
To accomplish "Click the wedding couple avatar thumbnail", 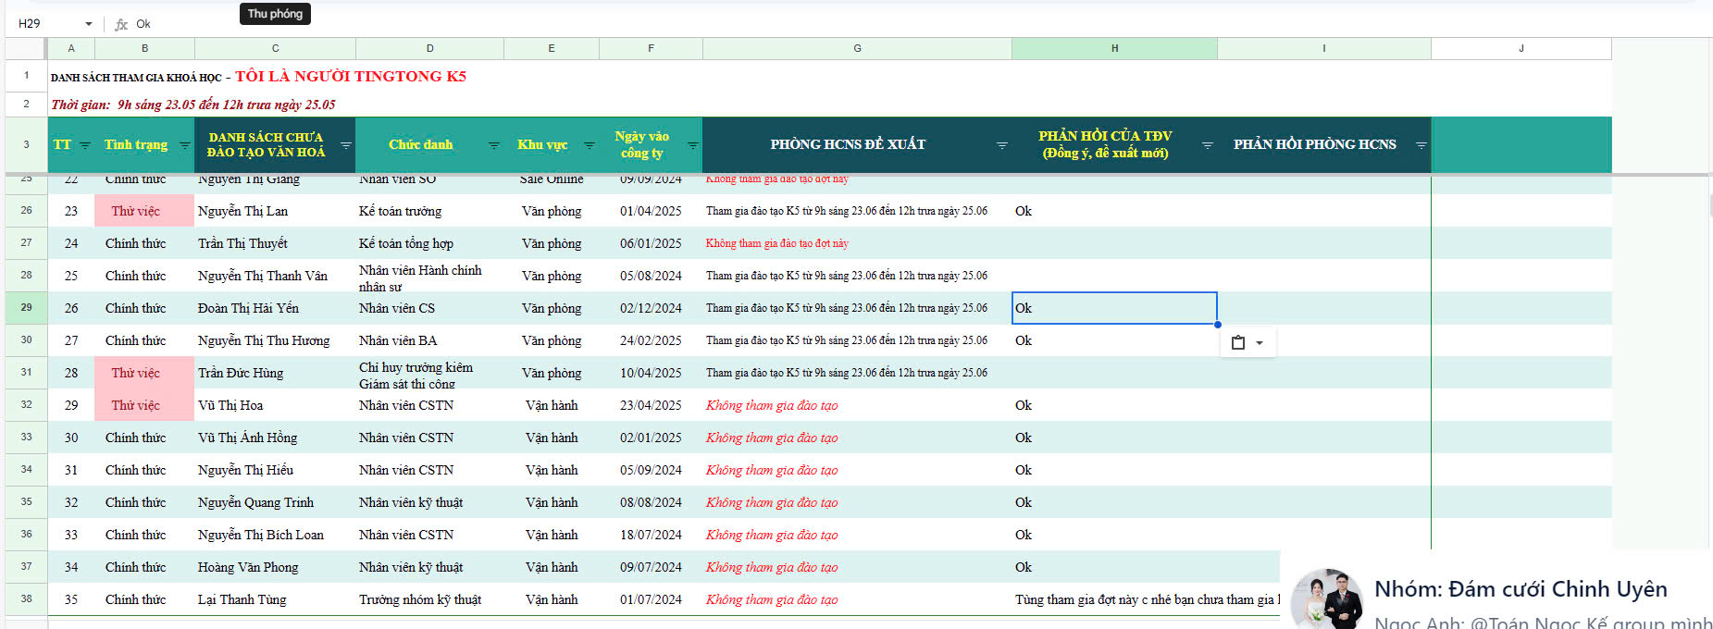I will point(1326,598).
